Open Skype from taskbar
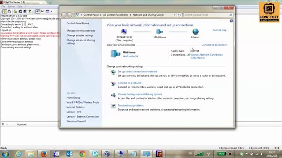 pos(95,154)
